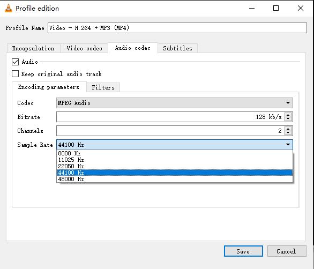
Task: Increase bitrate with the up arrow
Action: pyautogui.click(x=288, y=115)
